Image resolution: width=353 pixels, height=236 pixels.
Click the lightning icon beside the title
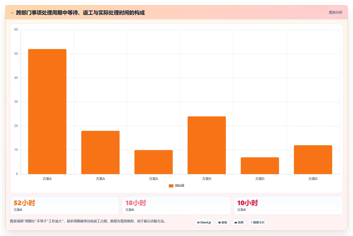tap(12, 13)
